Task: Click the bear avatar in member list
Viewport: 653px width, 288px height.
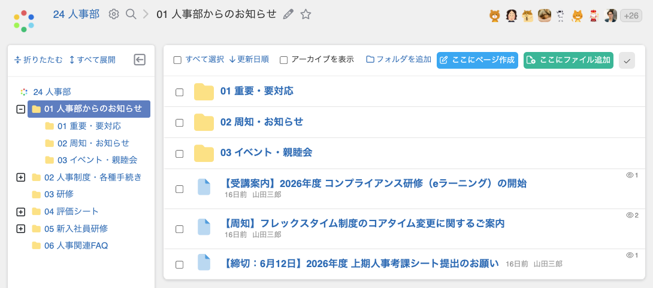Action: 495,16
